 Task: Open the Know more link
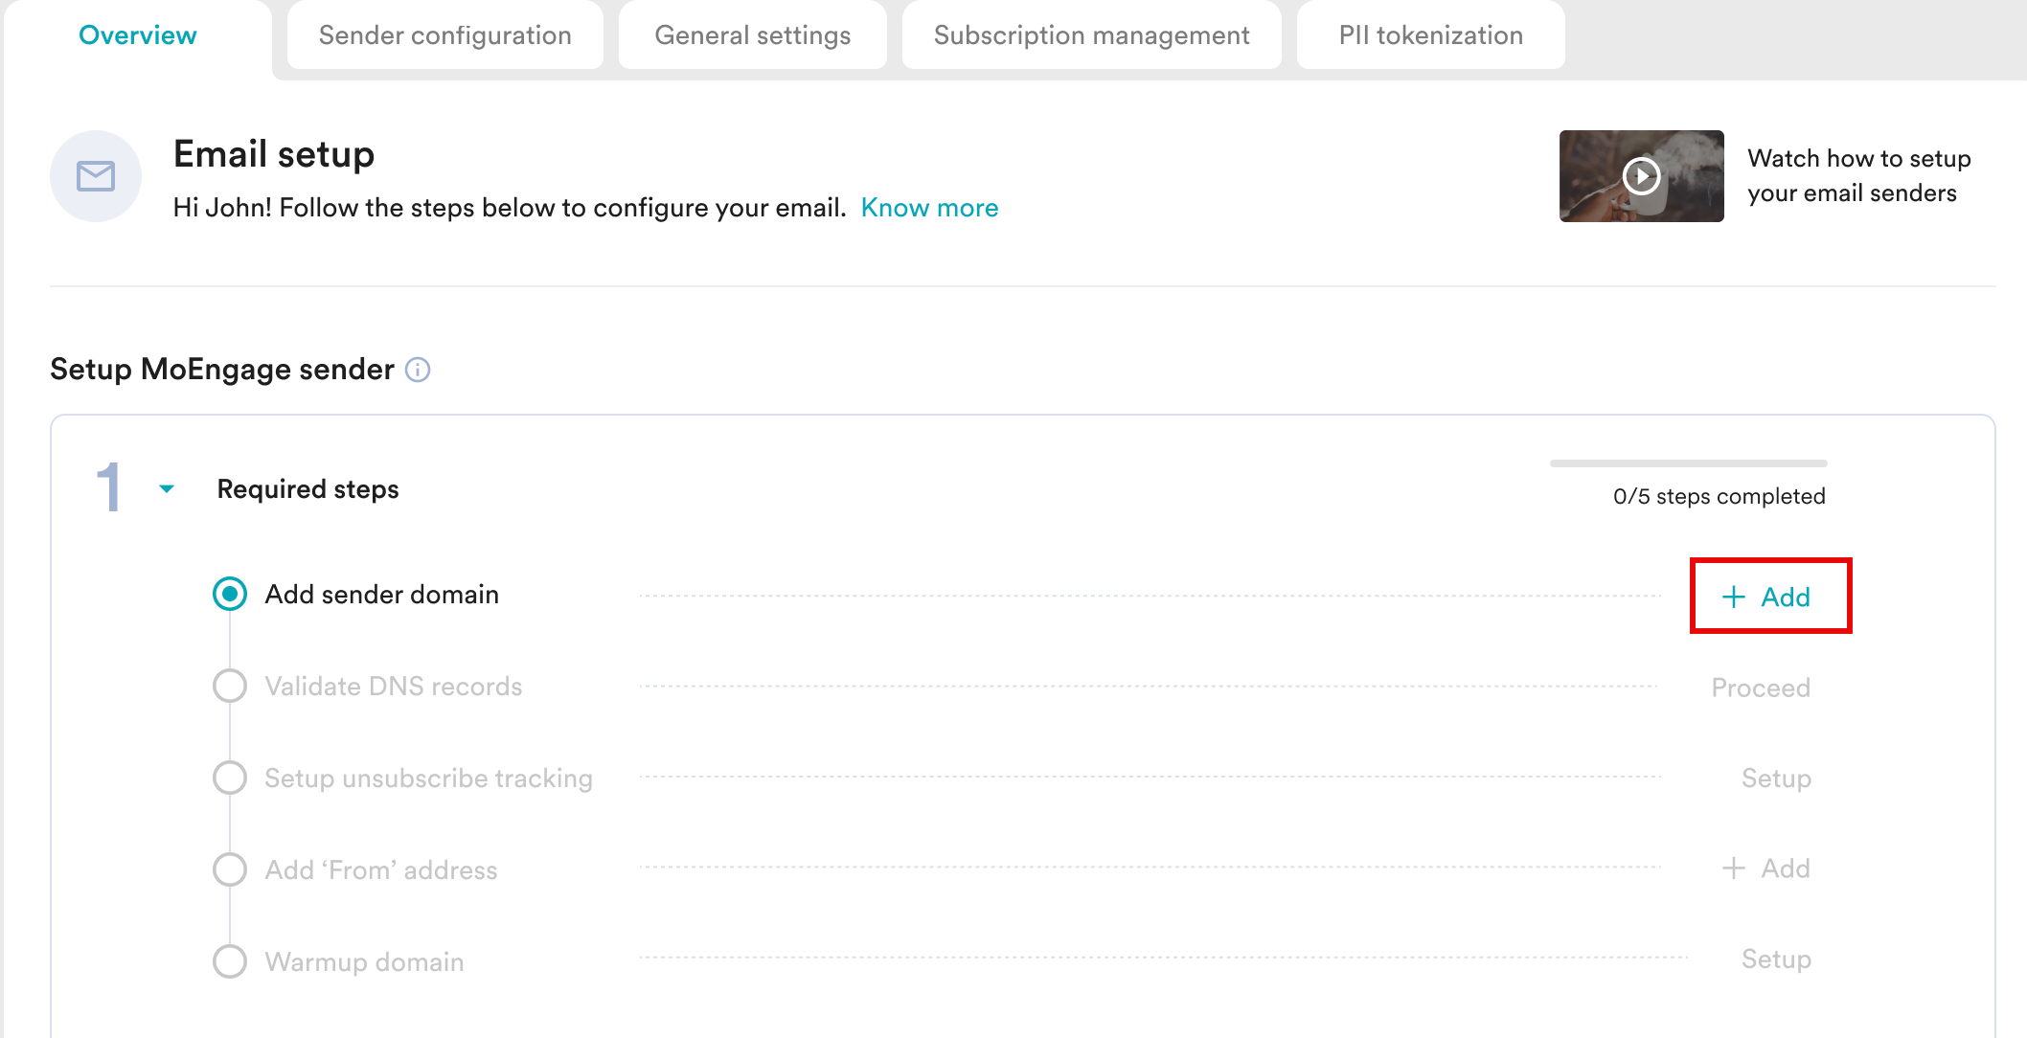point(929,208)
